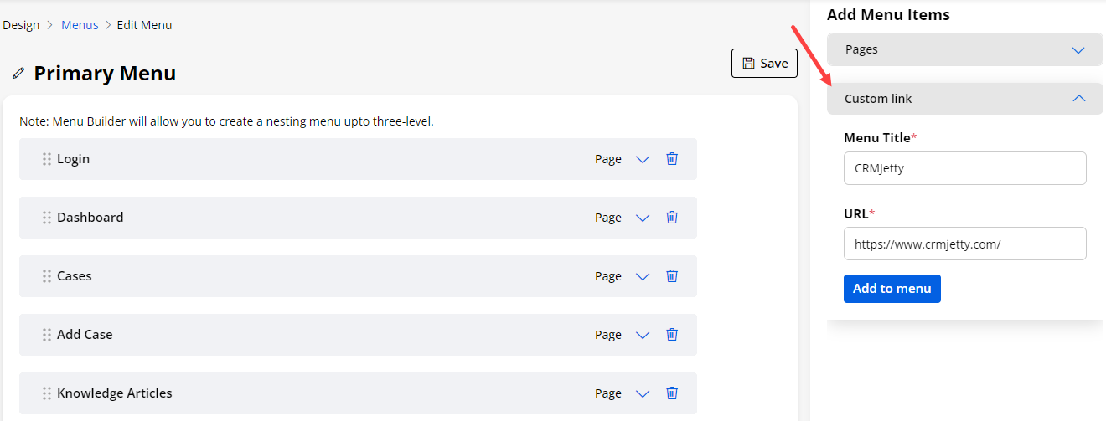This screenshot has width=1106, height=421.
Task: Expand the Add Case item details
Action: click(x=643, y=335)
